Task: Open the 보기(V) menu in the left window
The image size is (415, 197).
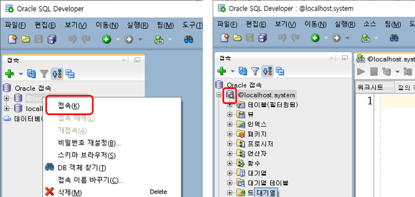Action: point(76,25)
